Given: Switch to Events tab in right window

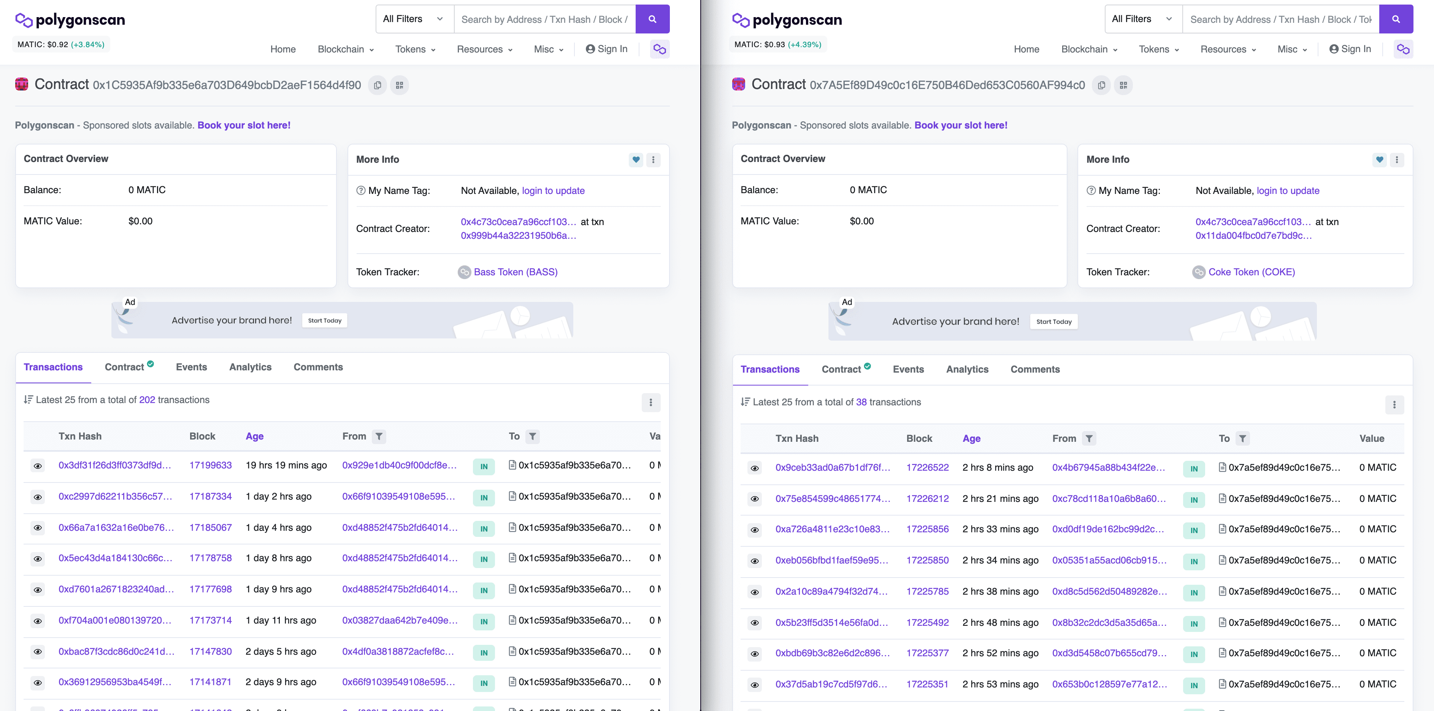Looking at the screenshot, I should [x=909, y=369].
